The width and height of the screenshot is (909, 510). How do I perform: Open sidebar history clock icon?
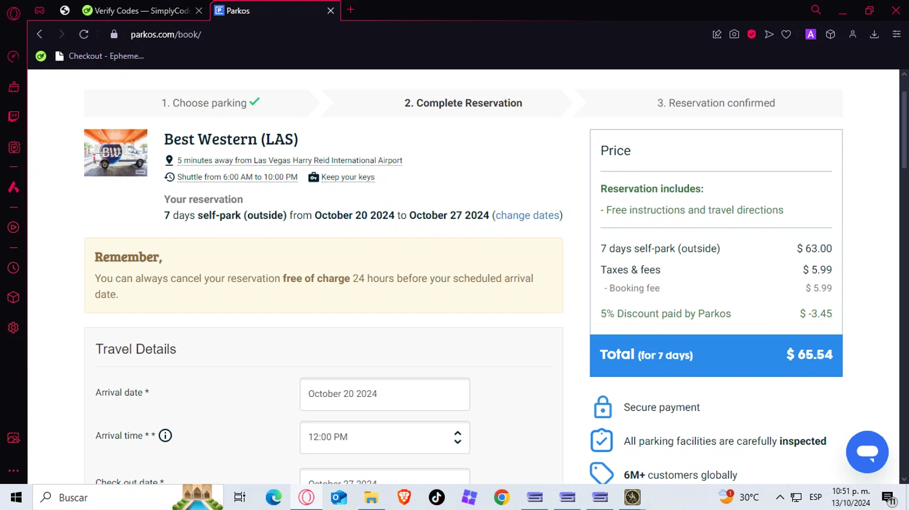pos(13,268)
